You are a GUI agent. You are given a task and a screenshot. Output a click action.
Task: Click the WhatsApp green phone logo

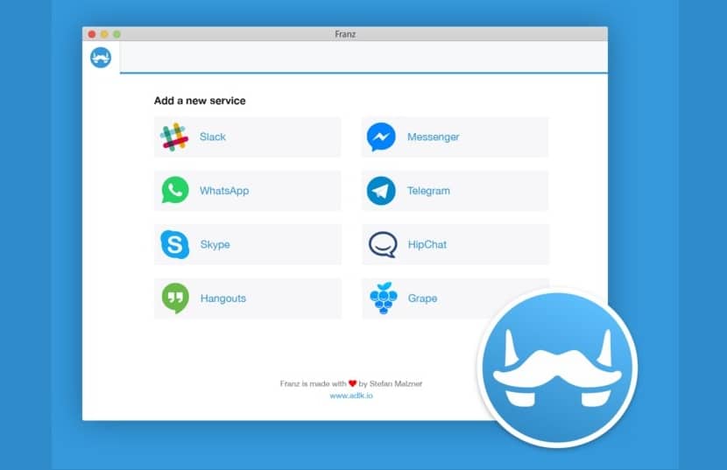pyautogui.click(x=175, y=190)
